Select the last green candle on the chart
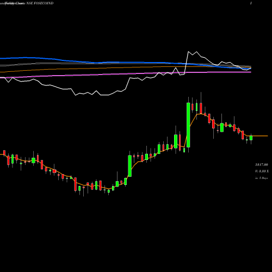 (251, 138)
